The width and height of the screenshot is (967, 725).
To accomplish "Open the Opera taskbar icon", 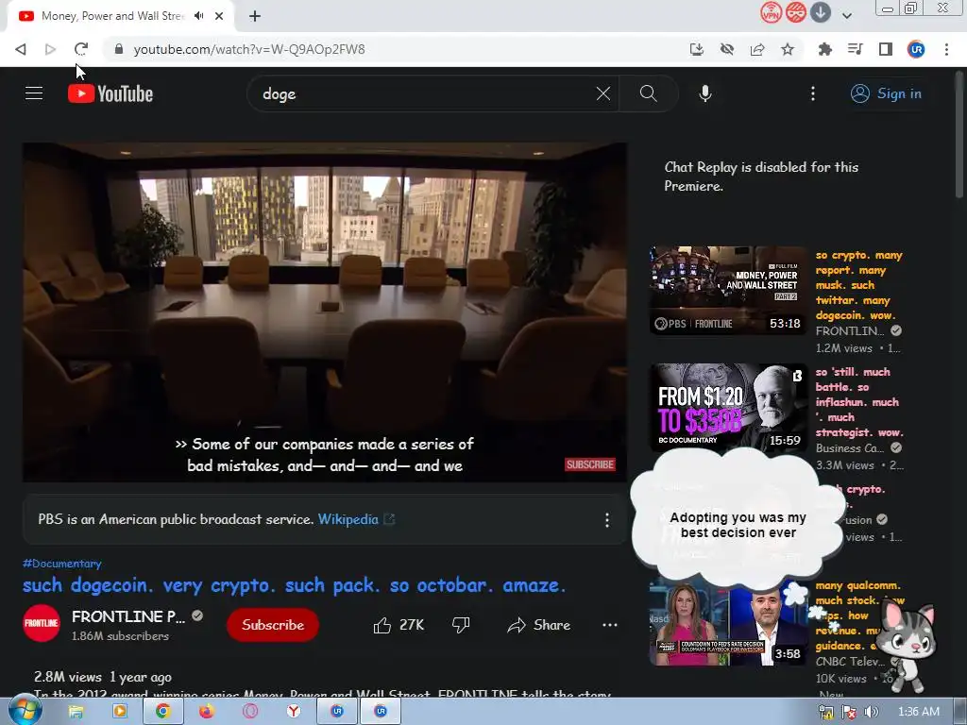I will pyautogui.click(x=249, y=712).
